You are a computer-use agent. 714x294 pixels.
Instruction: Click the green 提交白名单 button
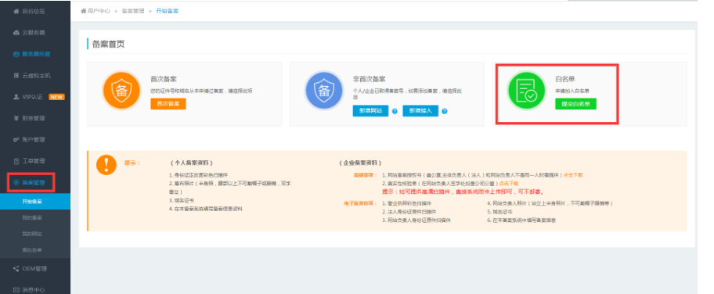(575, 104)
